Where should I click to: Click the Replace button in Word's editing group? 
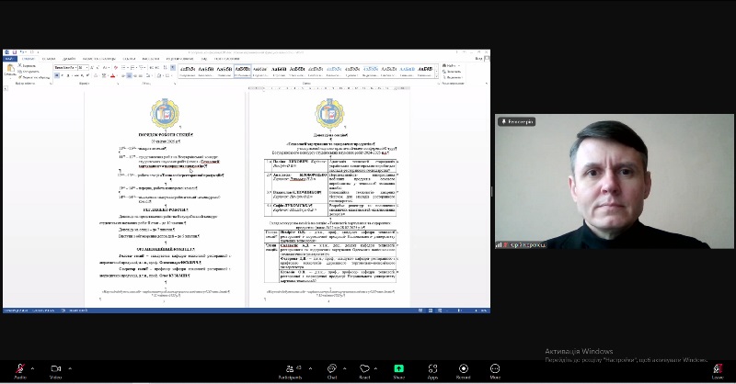(x=453, y=72)
